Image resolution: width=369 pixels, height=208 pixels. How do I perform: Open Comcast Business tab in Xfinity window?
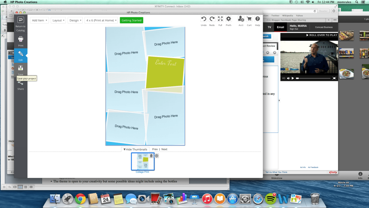[x=324, y=27]
